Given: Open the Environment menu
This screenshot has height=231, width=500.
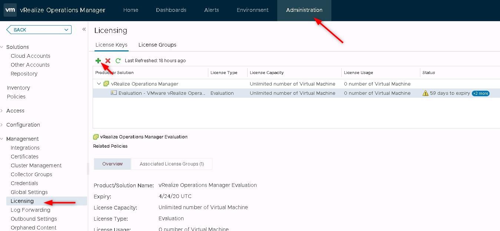Looking at the screenshot, I should [x=253, y=10].
